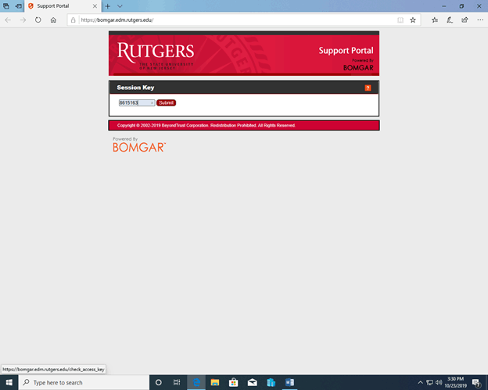The width and height of the screenshot is (488, 390).
Task: Open the tabs you've set aside icon
Action: pyautogui.click(x=6, y=6)
